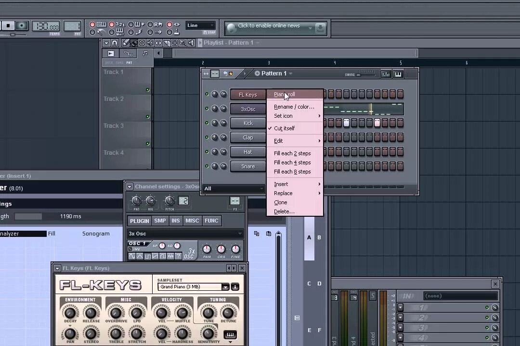Image resolution: width=520 pixels, height=346 pixels.
Task: Toggle the Cut itself checked option
Action: tap(295, 128)
